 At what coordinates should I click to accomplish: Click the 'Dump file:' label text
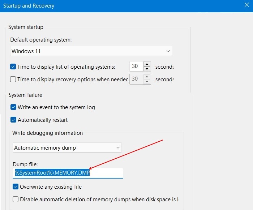[25, 164]
